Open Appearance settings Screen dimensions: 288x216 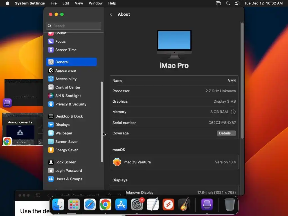pos(71,71)
